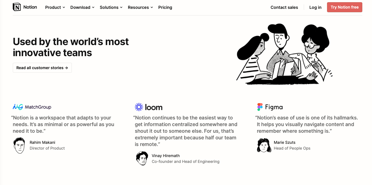372x185 pixels.
Task: Click the Notion logo in the navbar
Action: (x=24, y=7)
